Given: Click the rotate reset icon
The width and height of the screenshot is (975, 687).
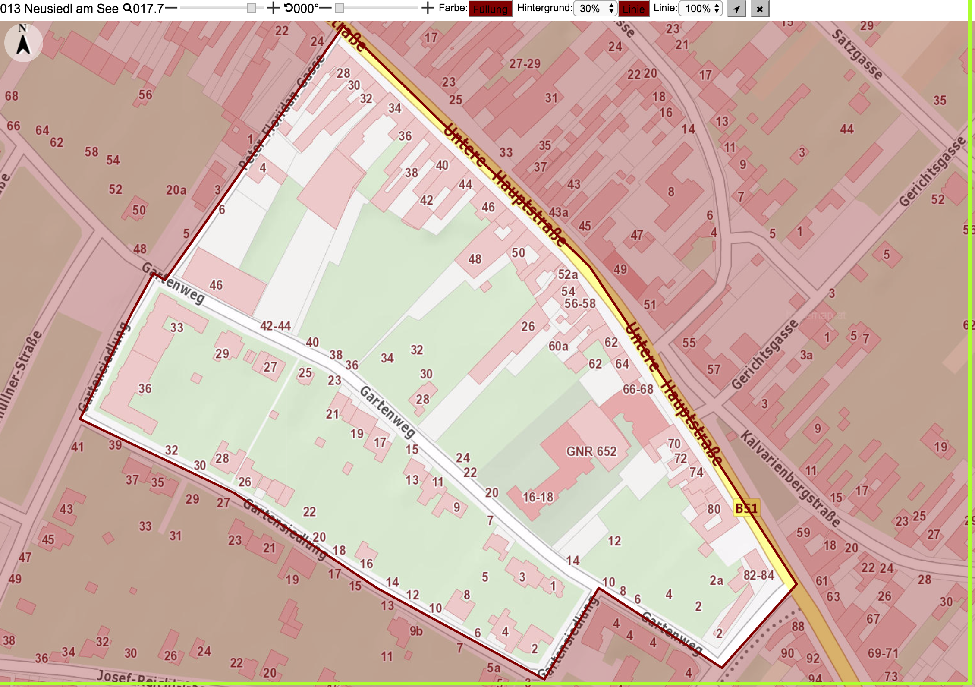Looking at the screenshot, I should [288, 8].
